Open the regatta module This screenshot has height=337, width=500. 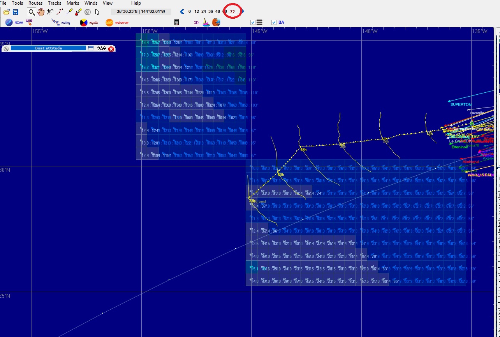(x=89, y=23)
